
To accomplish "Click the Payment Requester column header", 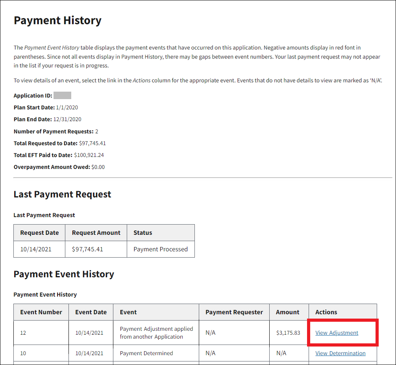I will [234, 312].
